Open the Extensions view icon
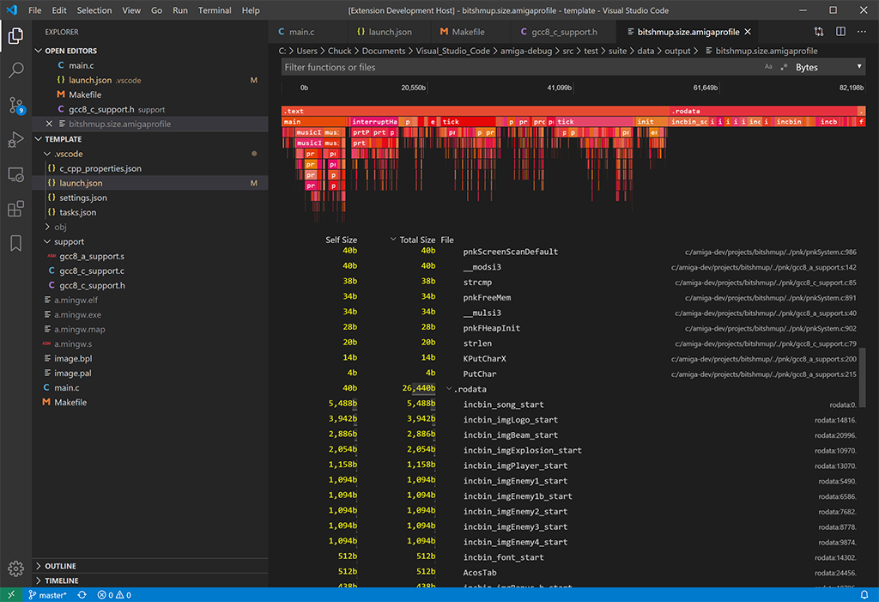879x602 pixels. point(15,209)
